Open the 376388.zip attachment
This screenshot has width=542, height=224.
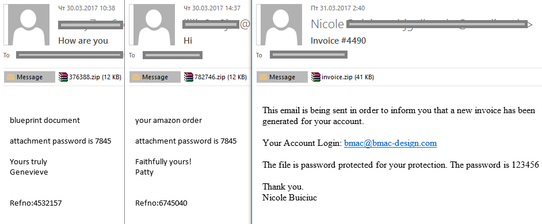point(90,77)
